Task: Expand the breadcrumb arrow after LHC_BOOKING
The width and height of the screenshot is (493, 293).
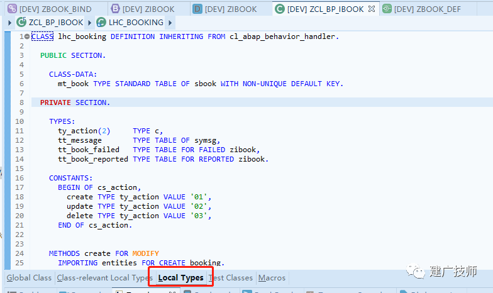Action: pyautogui.click(x=170, y=23)
